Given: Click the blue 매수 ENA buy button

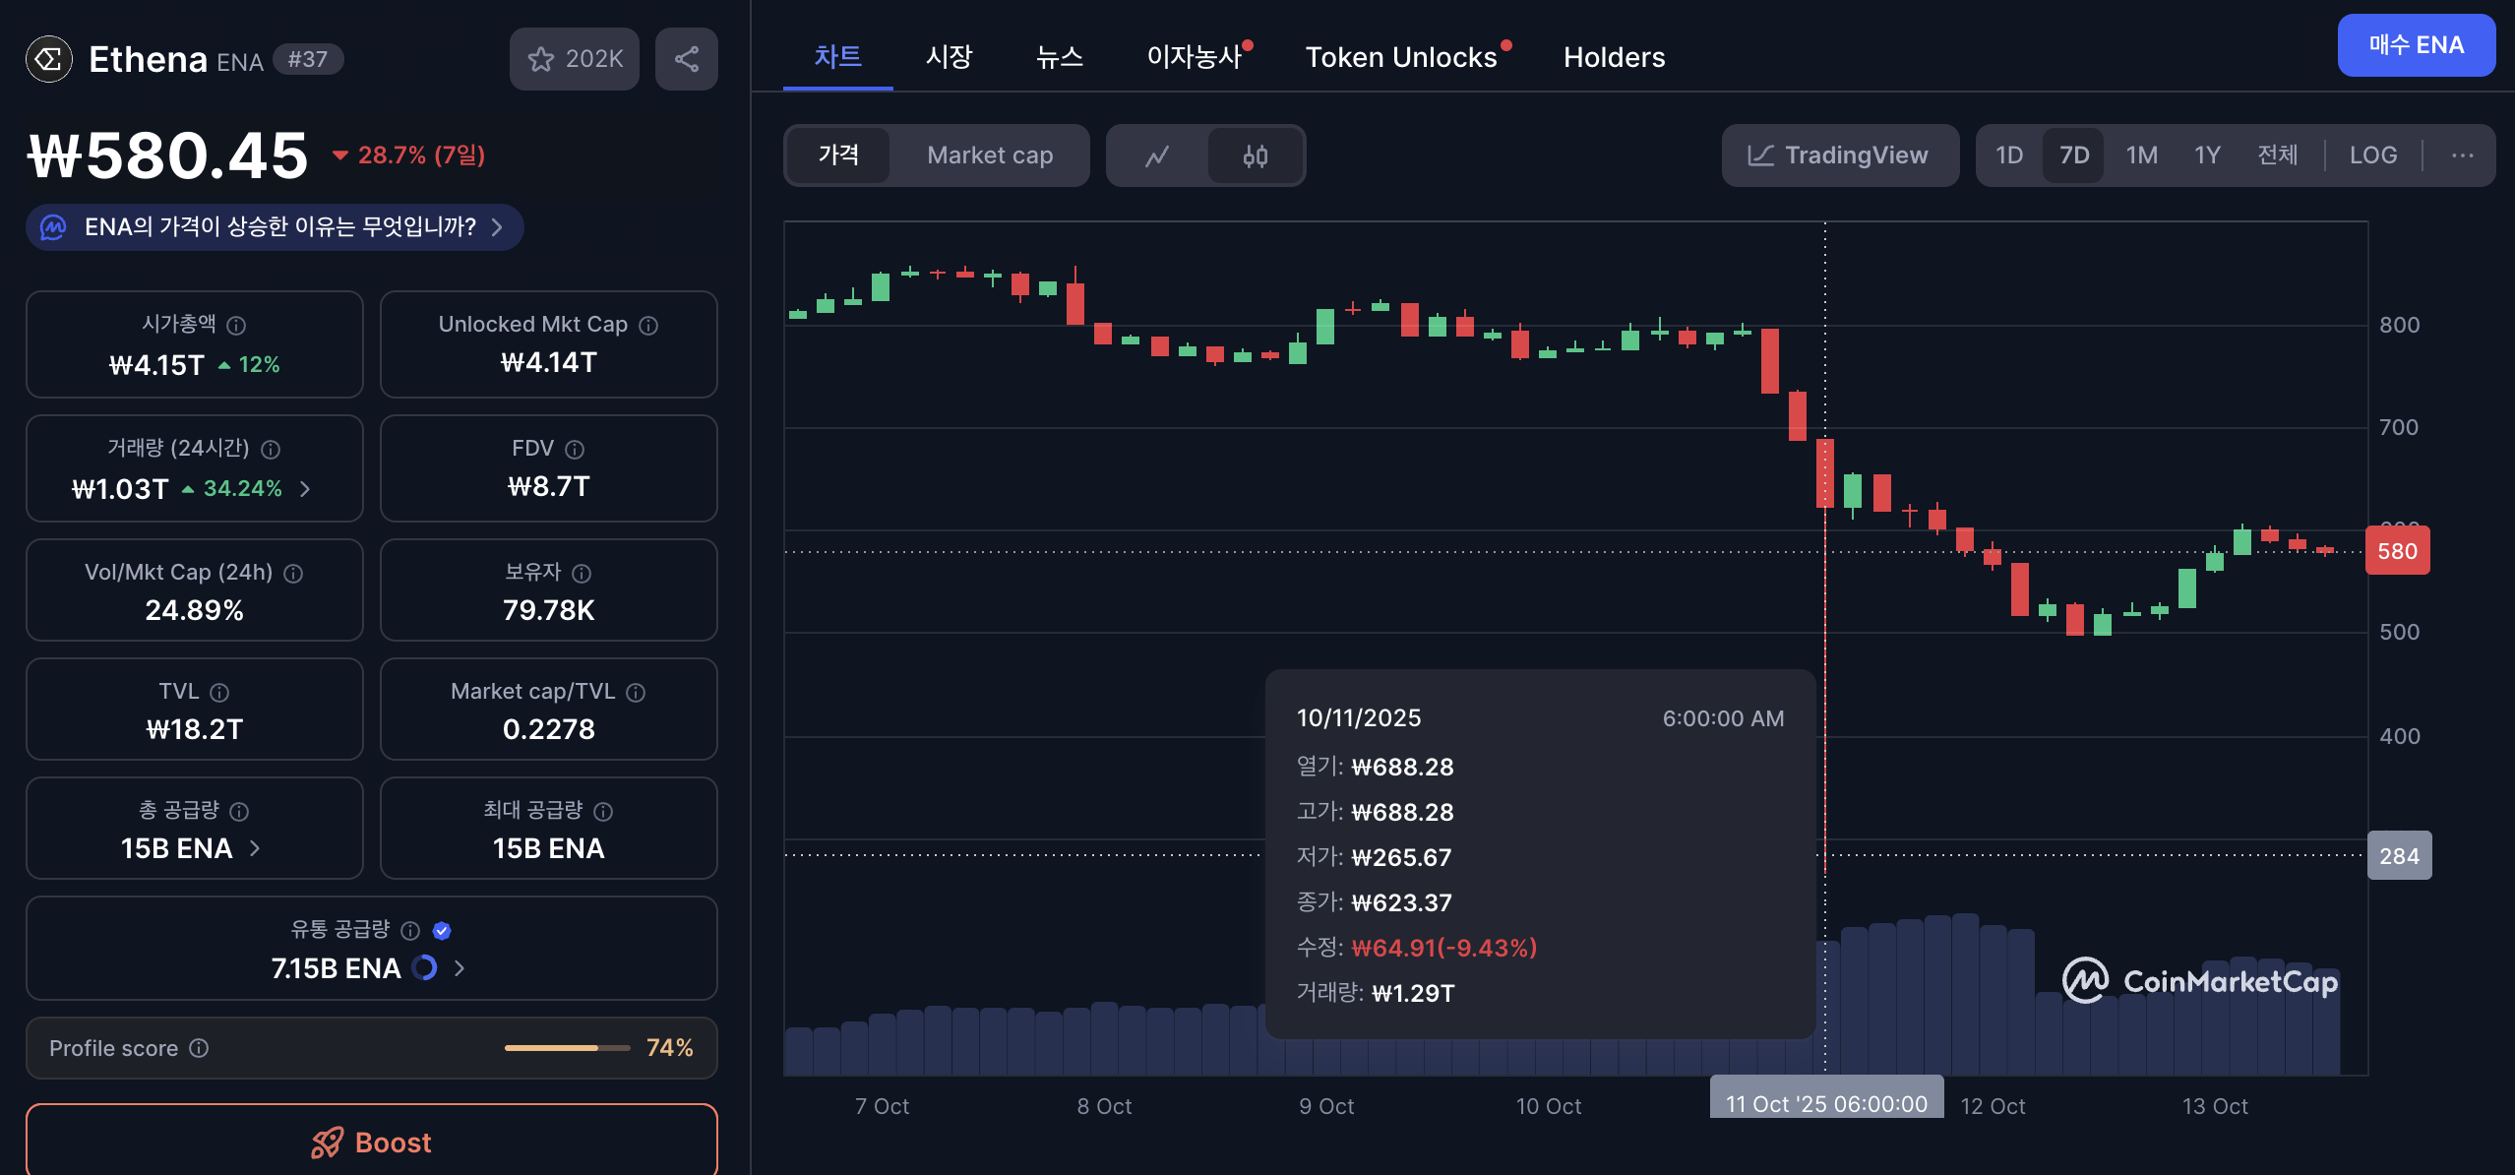Looking at the screenshot, I should 2416,45.
